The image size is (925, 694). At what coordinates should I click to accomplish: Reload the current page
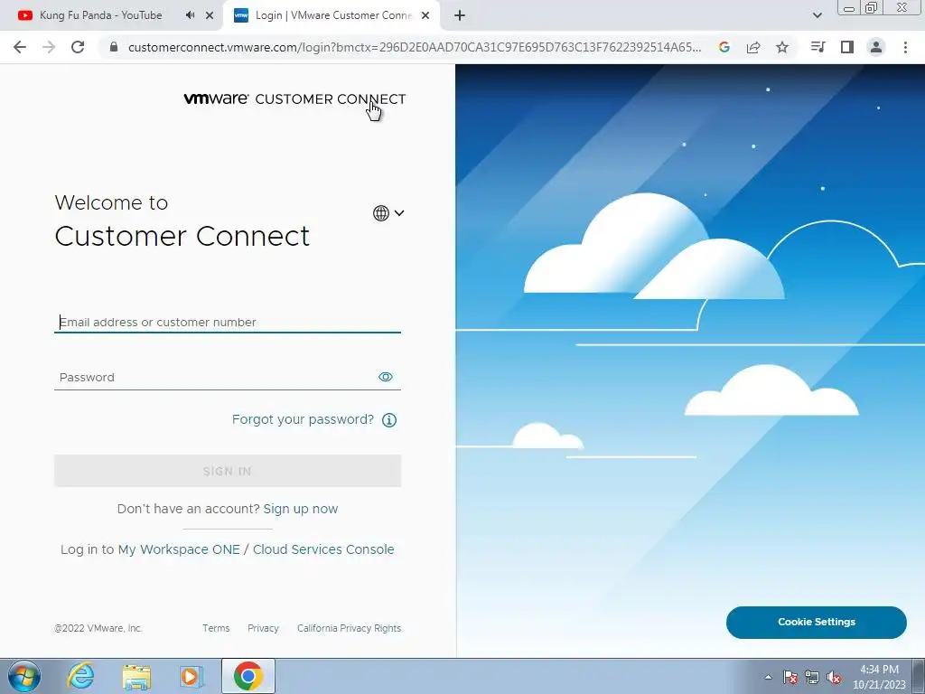coord(78,47)
